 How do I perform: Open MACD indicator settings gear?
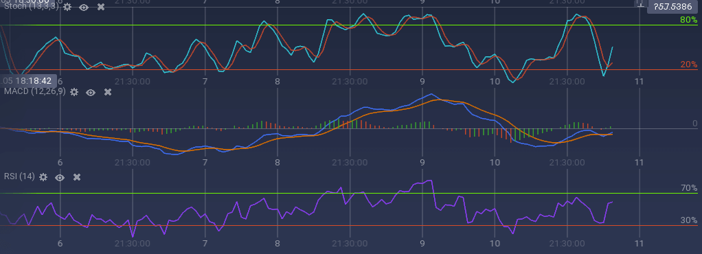tap(74, 92)
